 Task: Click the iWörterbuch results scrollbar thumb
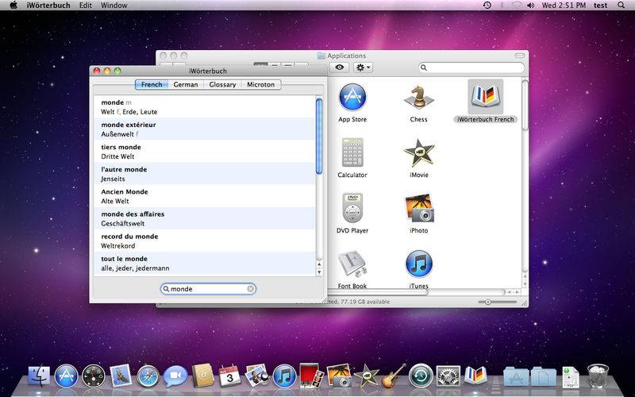319,136
